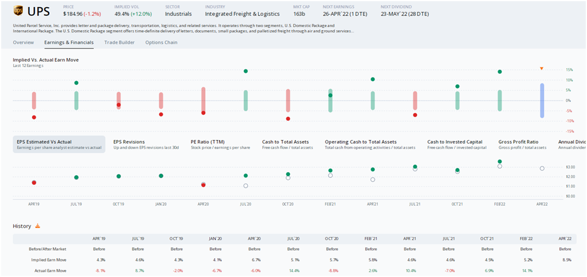Click the red dot below OCT'20 bar
Screen dimensions: 587x277
(x=288, y=118)
